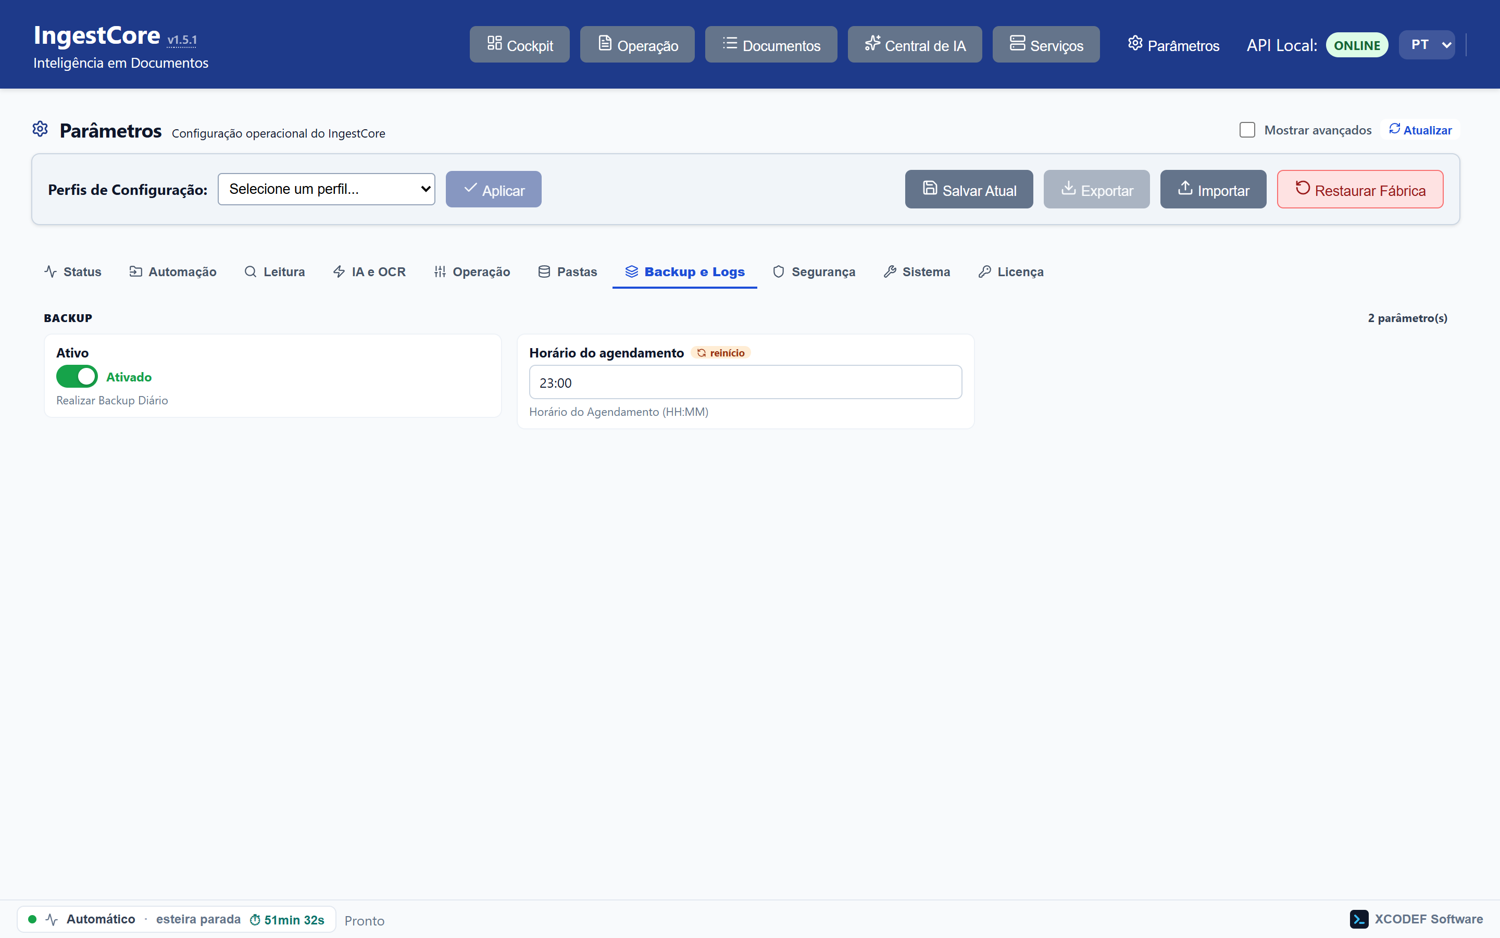Click the stopwatch icon beside 51min 32s
1500x938 pixels.
pyautogui.click(x=255, y=919)
